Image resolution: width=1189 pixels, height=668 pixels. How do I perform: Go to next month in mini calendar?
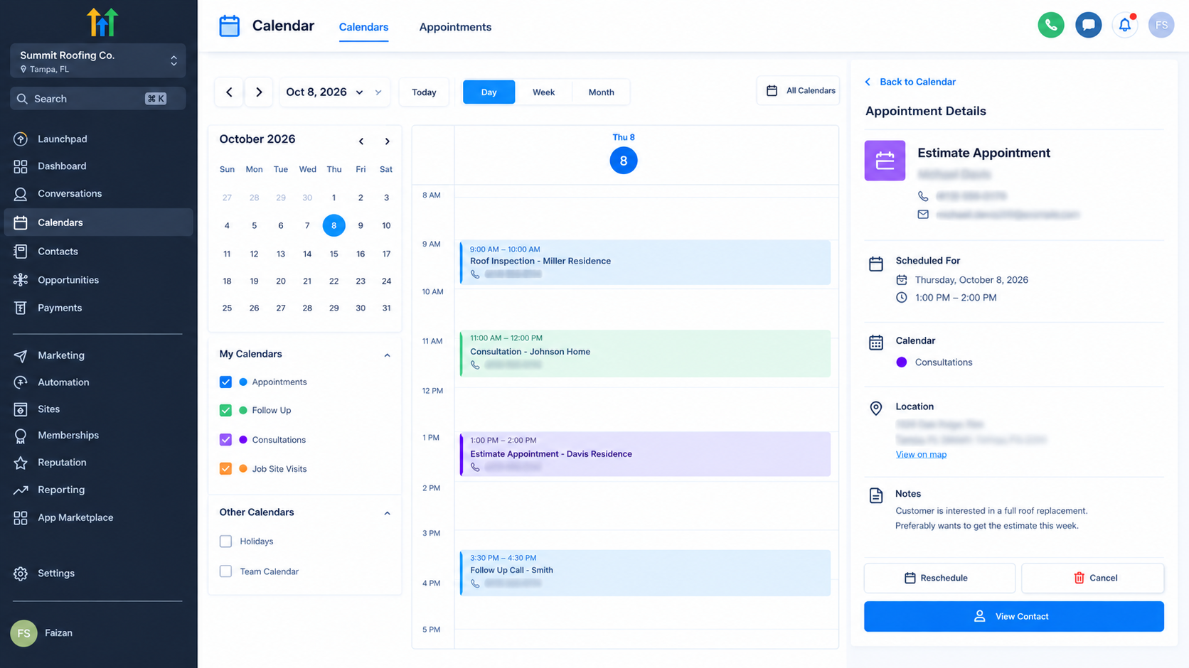387,141
